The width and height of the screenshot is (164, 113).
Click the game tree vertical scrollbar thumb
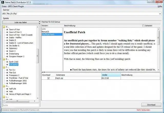coord(38,56)
